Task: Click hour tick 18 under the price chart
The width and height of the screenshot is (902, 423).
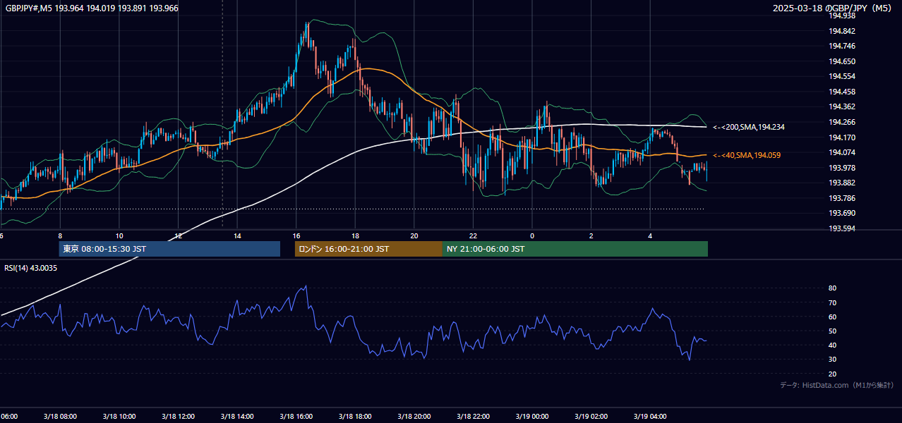Action: click(355, 235)
